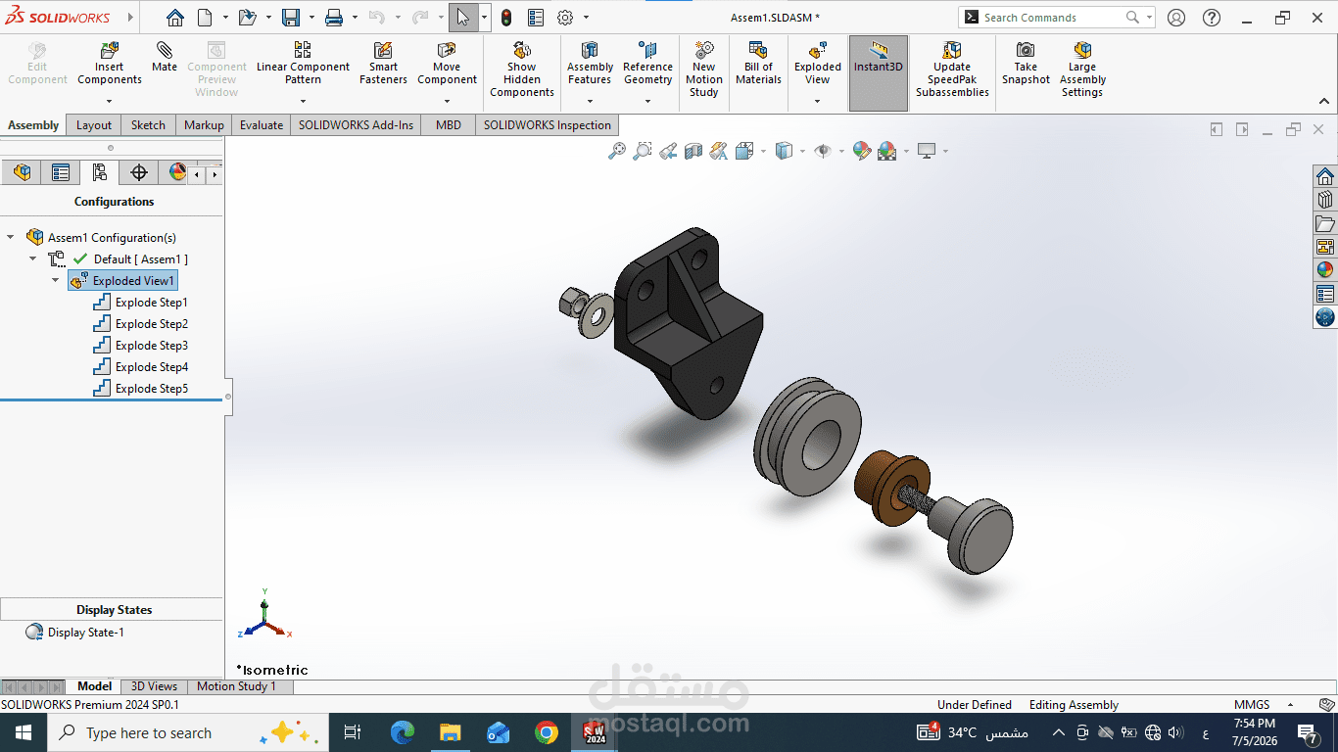Open the DimXpertManager crosshair tab
The image size is (1338, 752).
point(139,173)
